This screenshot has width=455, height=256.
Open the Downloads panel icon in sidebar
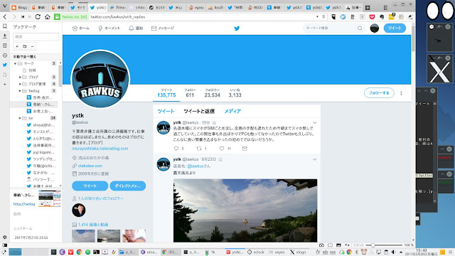coord(5,36)
